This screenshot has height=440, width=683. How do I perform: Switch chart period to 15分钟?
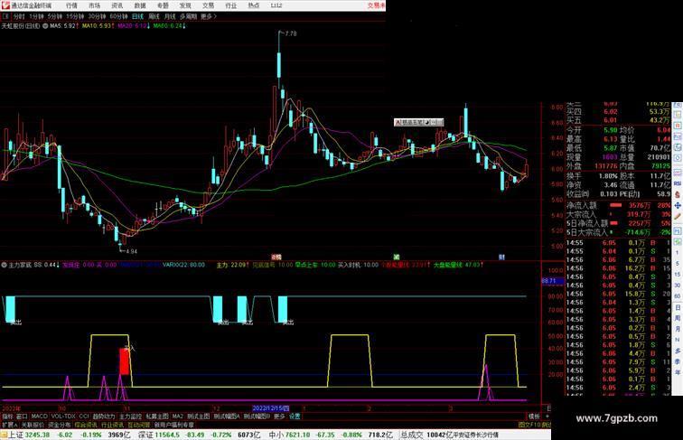[75, 16]
